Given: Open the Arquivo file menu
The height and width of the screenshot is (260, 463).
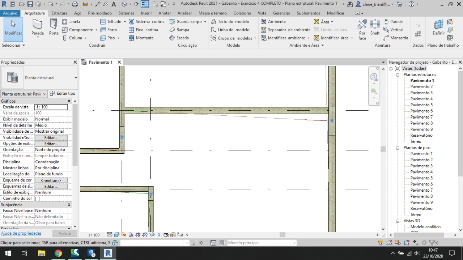Looking at the screenshot, I should pyautogui.click(x=10, y=13).
